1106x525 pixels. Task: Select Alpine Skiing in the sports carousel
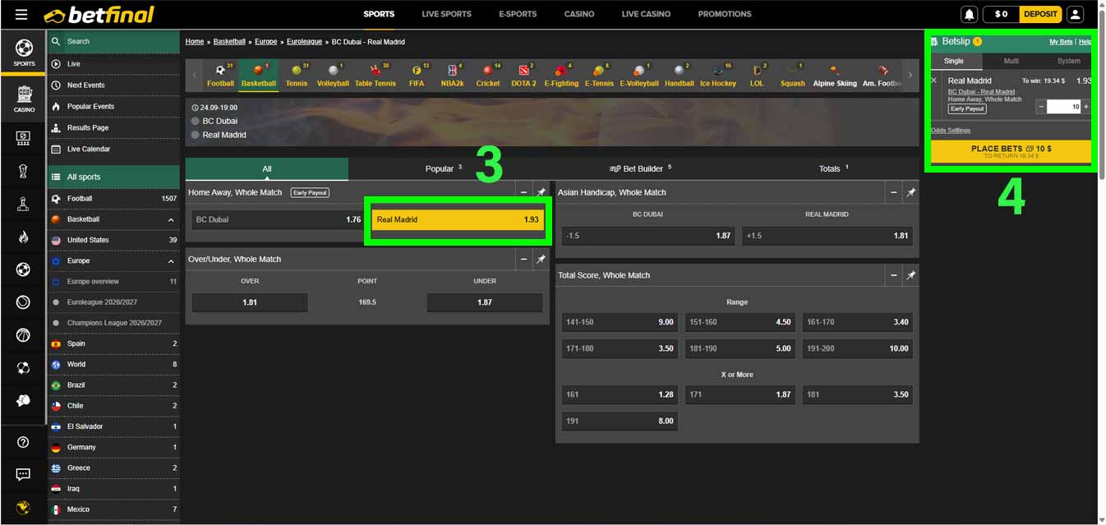(835, 76)
